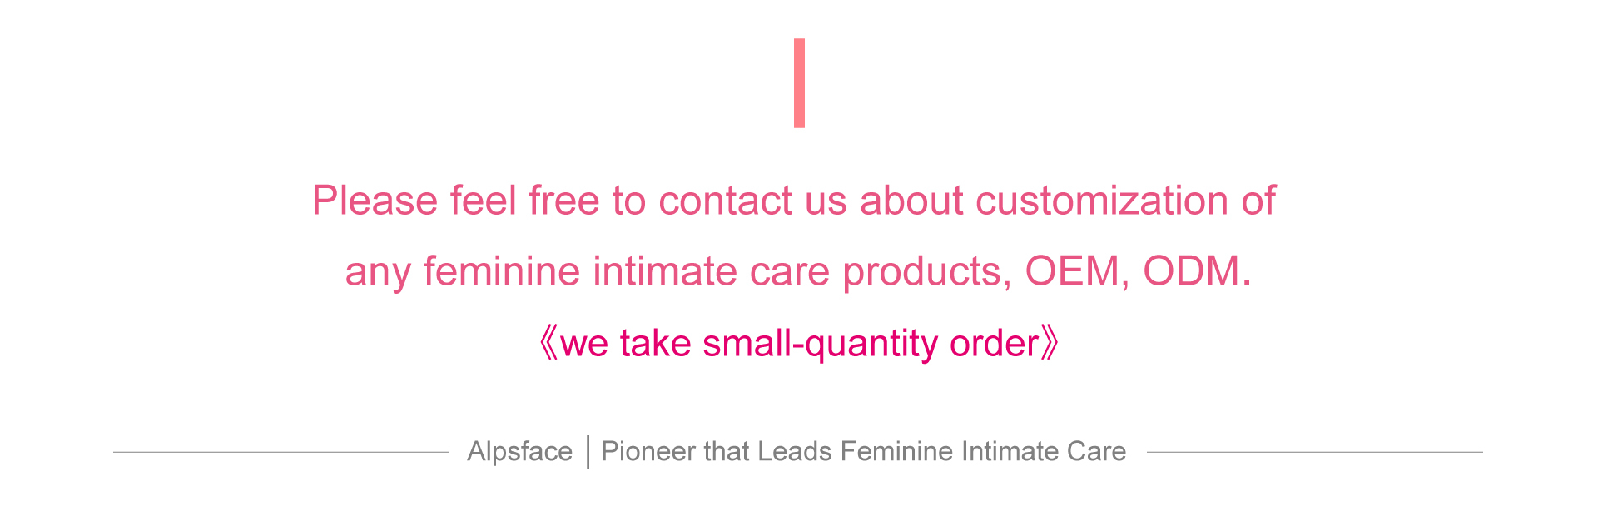Select the "Pioneer that Leads Feminine Intimate Care" tagline

863,451
